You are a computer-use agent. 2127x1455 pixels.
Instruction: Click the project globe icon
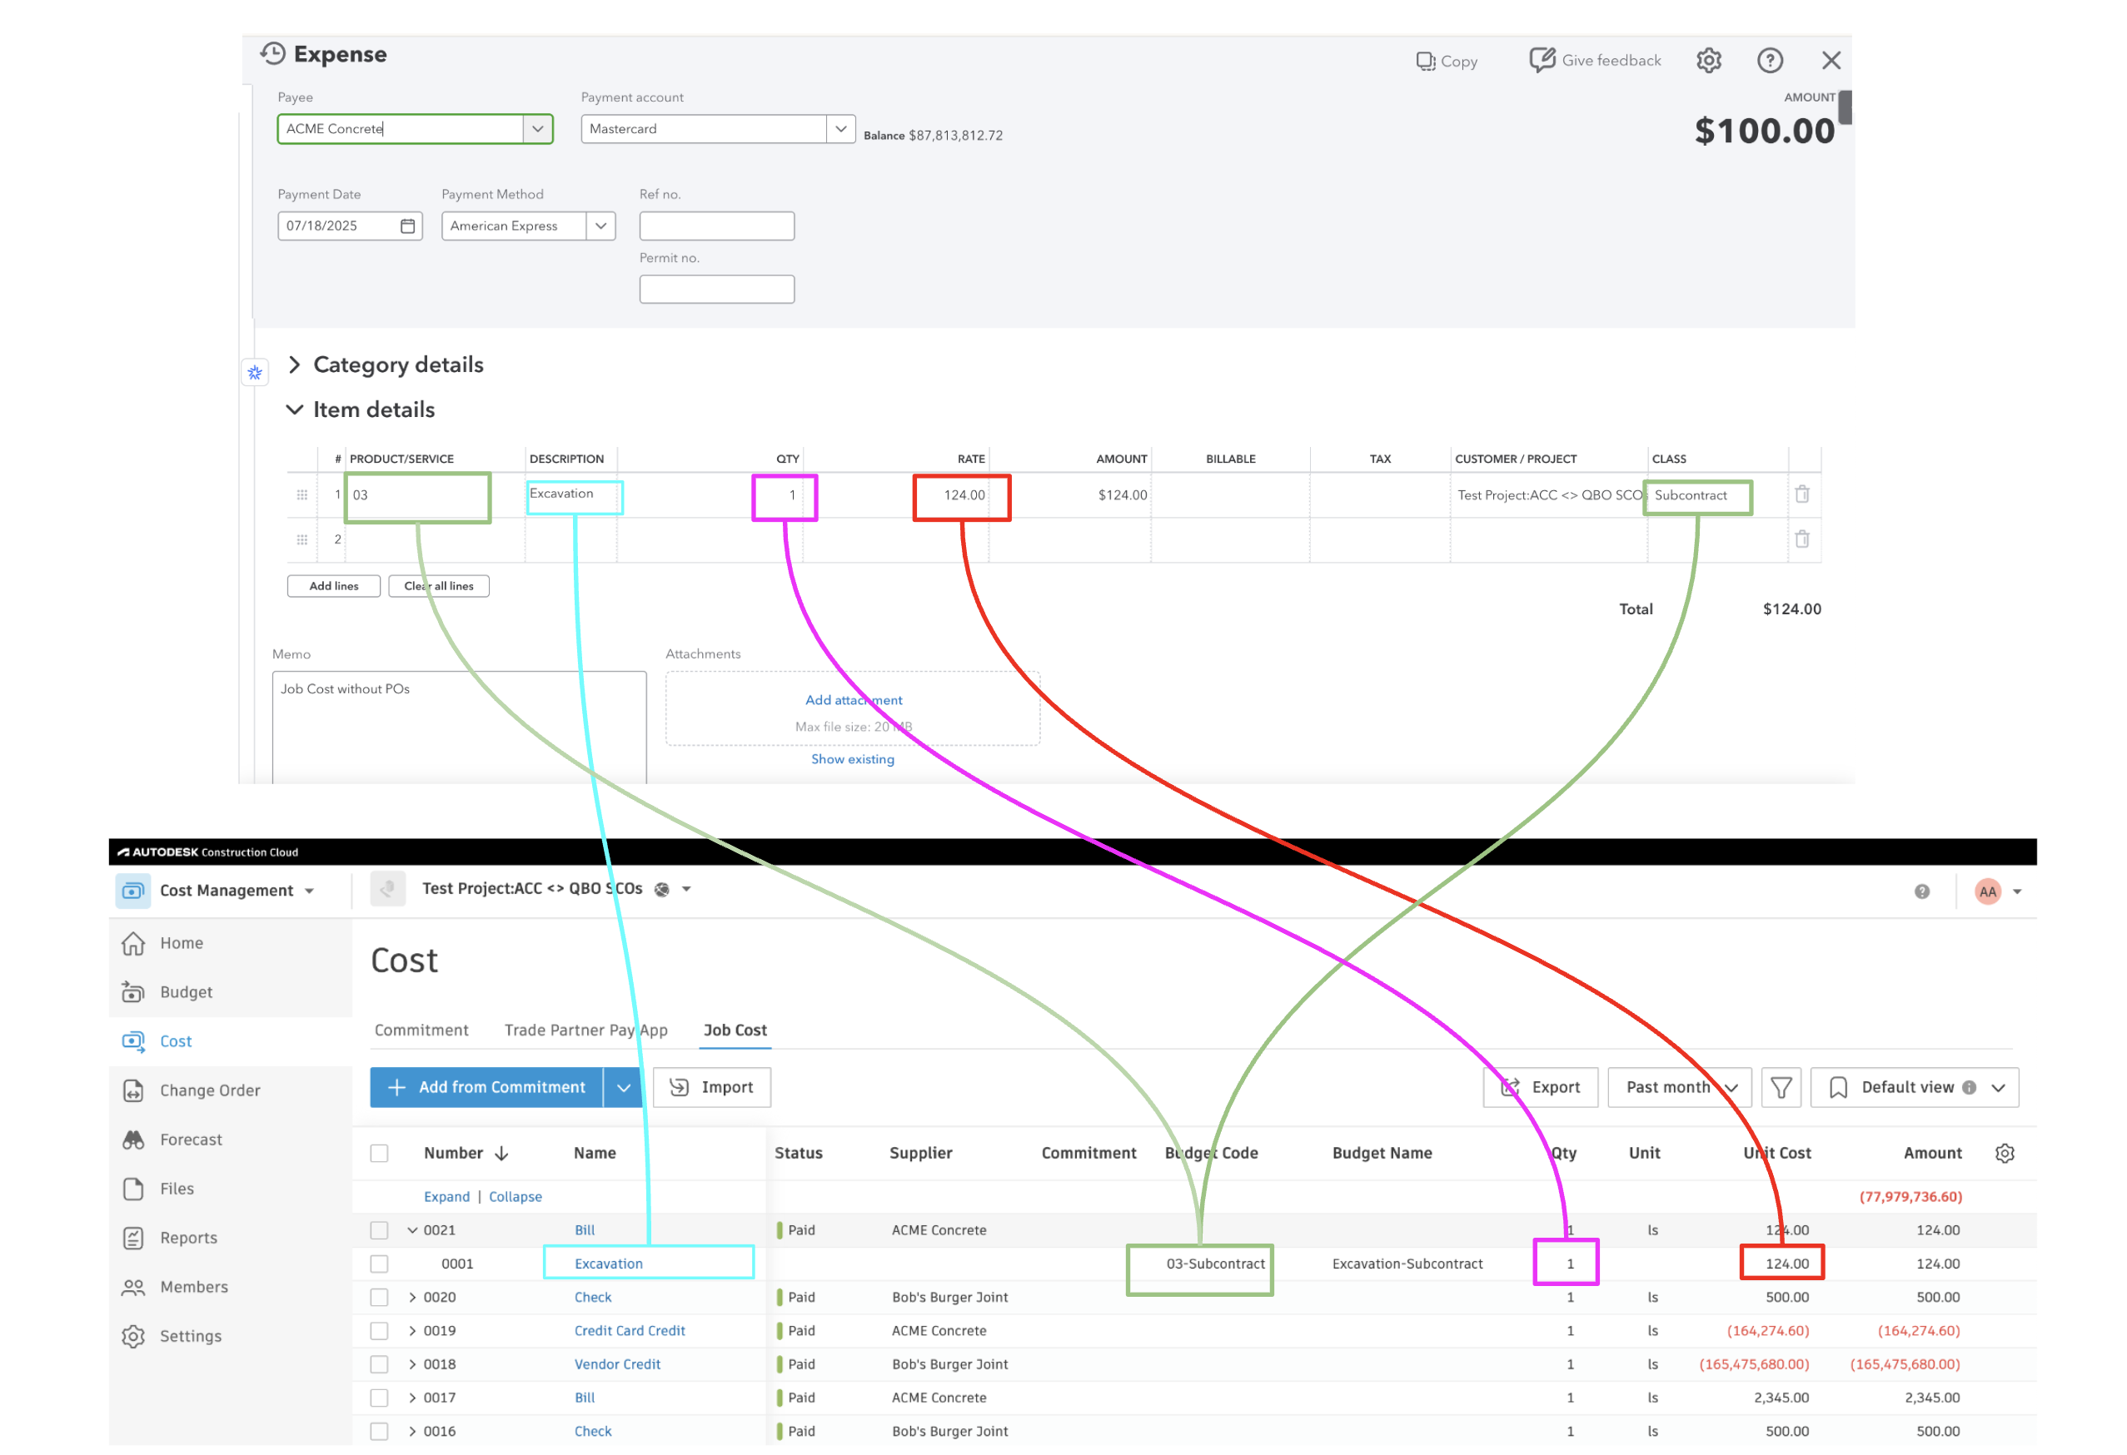coord(662,889)
